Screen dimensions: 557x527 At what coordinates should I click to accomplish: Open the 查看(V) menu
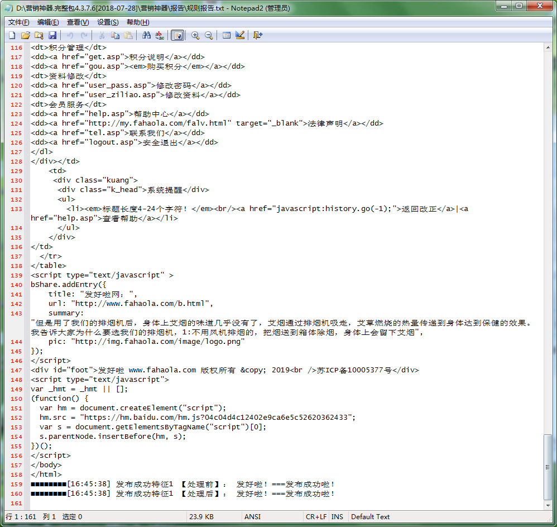click(78, 22)
